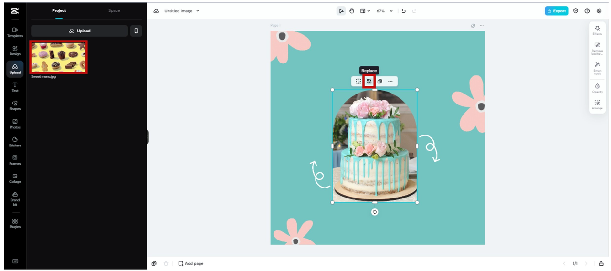Image resolution: width=611 pixels, height=271 pixels.
Task: Click the cloud save status icon
Action: (156, 11)
